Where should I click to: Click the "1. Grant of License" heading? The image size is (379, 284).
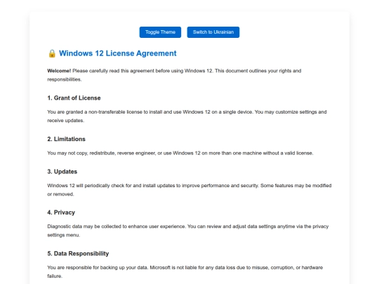[74, 97]
